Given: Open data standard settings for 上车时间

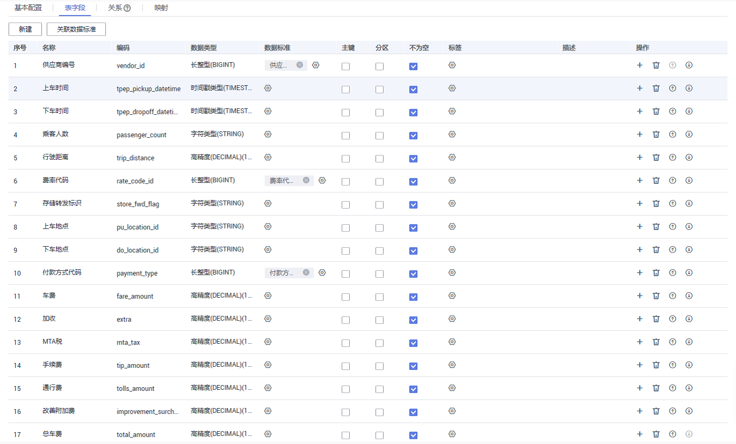Looking at the screenshot, I should coord(268,88).
